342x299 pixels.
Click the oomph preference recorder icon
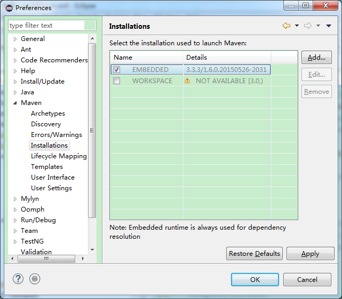(x=35, y=279)
